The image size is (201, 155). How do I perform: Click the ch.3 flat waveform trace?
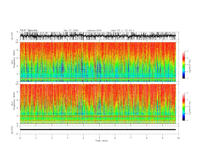pos(98,130)
